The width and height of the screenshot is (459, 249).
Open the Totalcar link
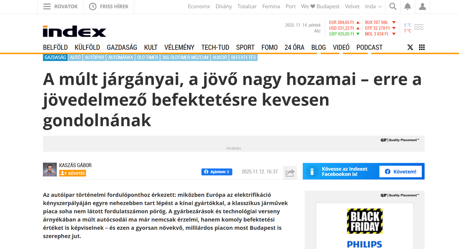pos(247,6)
